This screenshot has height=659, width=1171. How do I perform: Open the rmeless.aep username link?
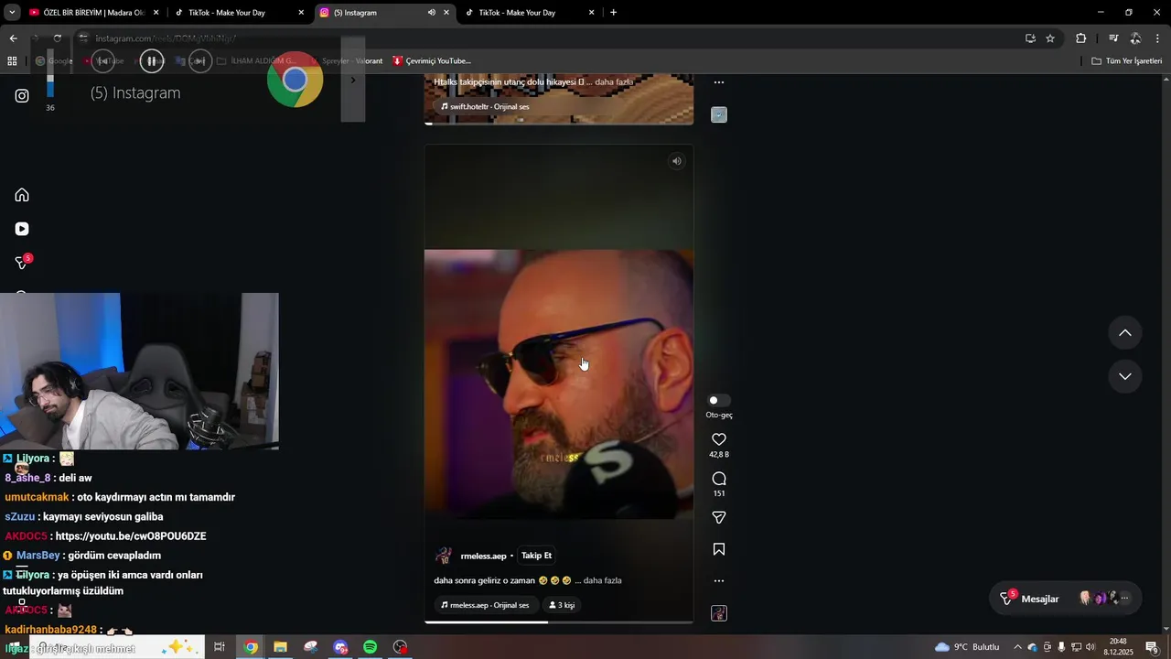483,556
